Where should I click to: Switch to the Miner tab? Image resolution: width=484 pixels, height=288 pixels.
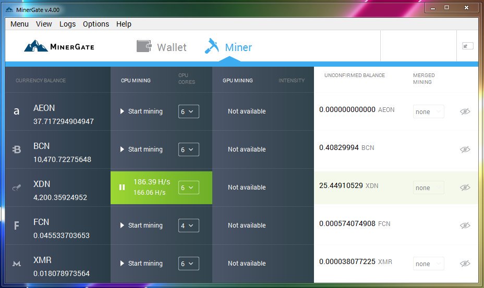[228, 46]
